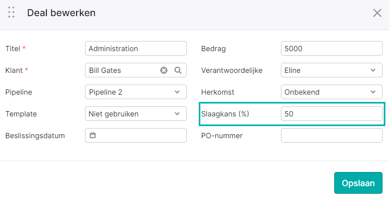Screen dimensions: 389x199
Task: Click the Pipeline label text
Action: [19, 92]
